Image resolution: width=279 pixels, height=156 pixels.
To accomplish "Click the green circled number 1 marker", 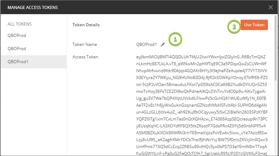I will (175, 39).
